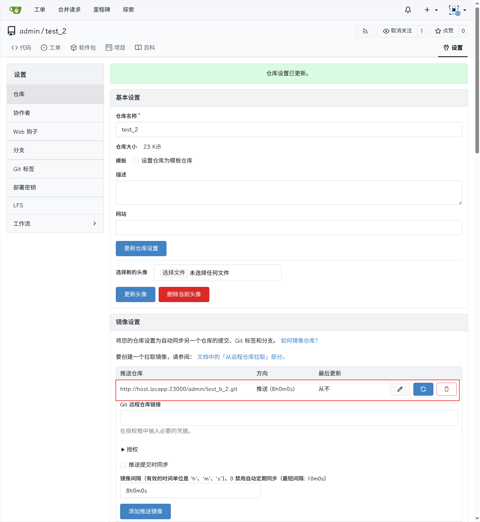Click the star 点赞 button

click(x=444, y=31)
